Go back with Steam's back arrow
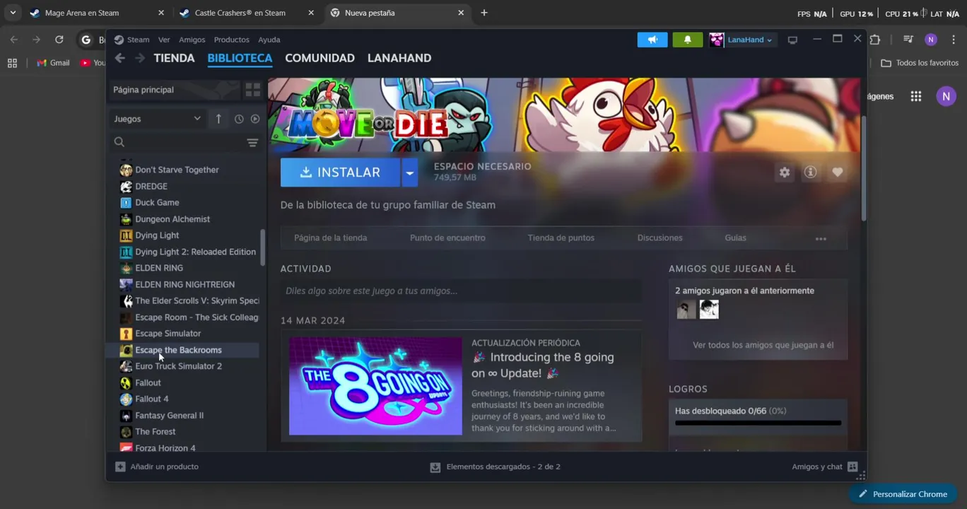 (119, 58)
